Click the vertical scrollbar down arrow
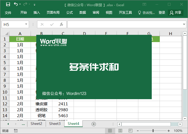 click(x=185, y=118)
